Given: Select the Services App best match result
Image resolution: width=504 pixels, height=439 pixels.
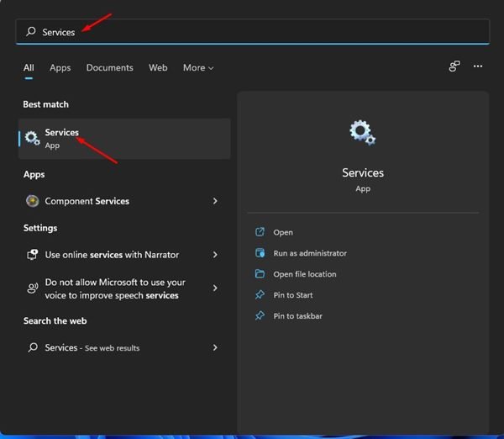Looking at the screenshot, I should point(124,139).
